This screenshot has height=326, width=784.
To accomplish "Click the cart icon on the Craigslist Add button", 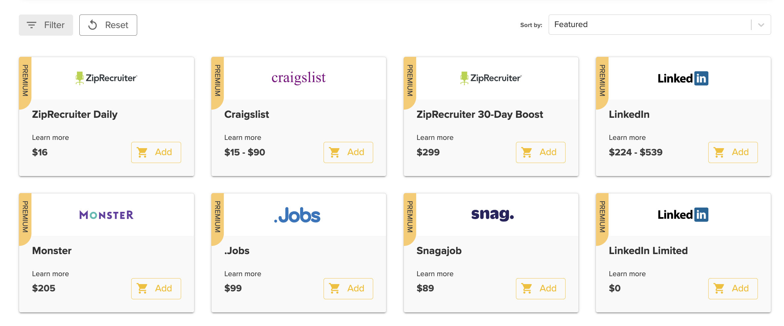I will pyautogui.click(x=335, y=152).
